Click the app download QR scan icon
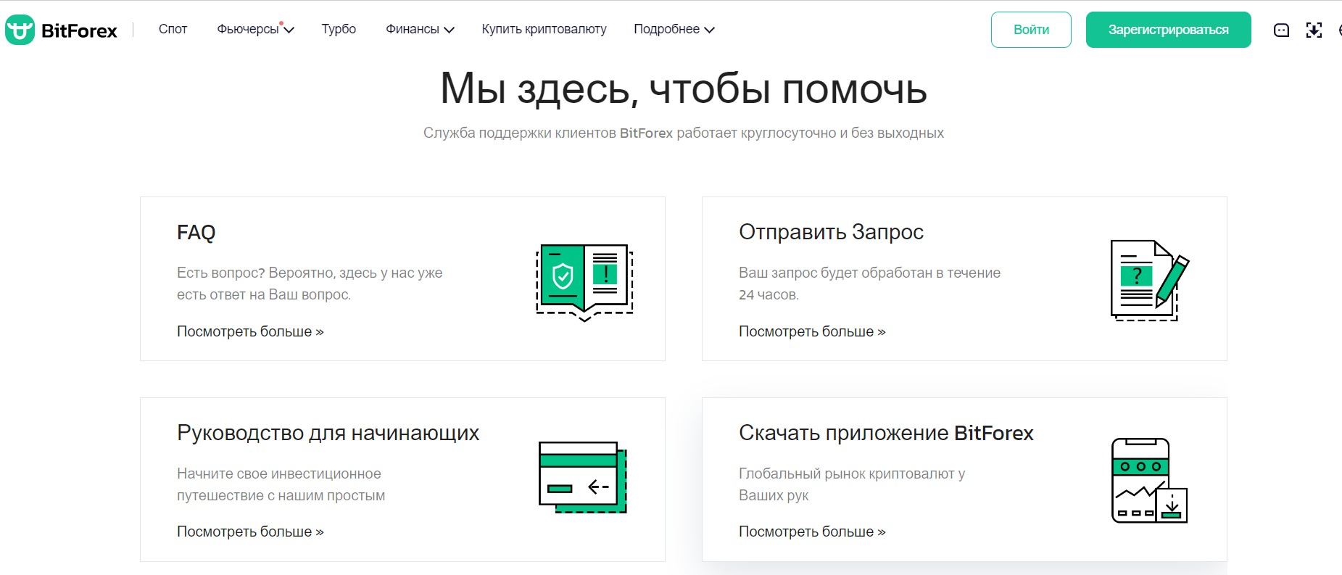 pyautogui.click(x=1314, y=30)
